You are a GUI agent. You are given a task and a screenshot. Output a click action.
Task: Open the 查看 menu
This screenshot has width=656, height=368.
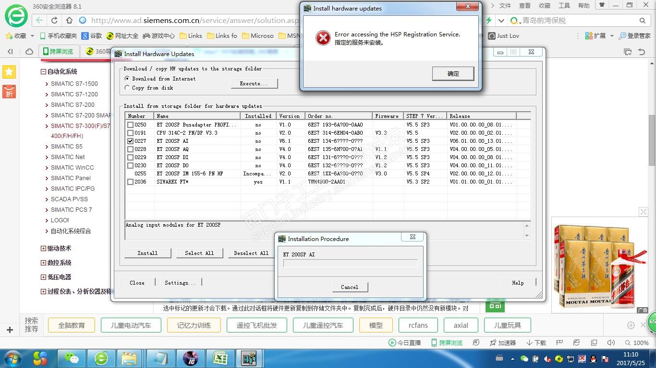click(x=525, y=6)
